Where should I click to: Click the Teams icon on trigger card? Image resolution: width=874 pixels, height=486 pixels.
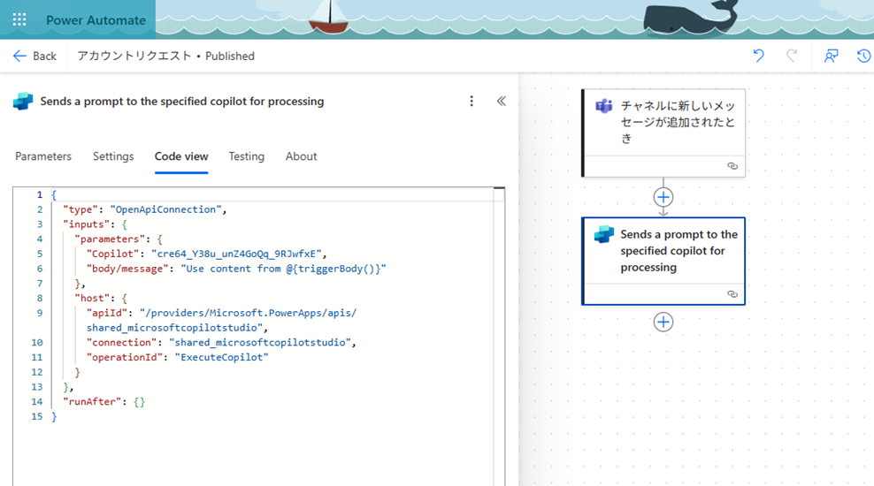[x=603, y=105]
